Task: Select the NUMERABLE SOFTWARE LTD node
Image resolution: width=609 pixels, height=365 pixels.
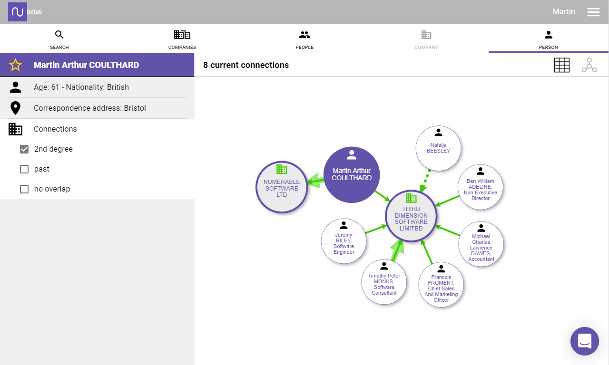Action: (282, 187)
